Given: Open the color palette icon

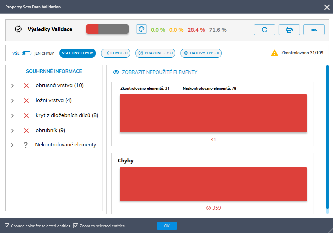Looking at the screenshot, I should (x=141, y=29).
